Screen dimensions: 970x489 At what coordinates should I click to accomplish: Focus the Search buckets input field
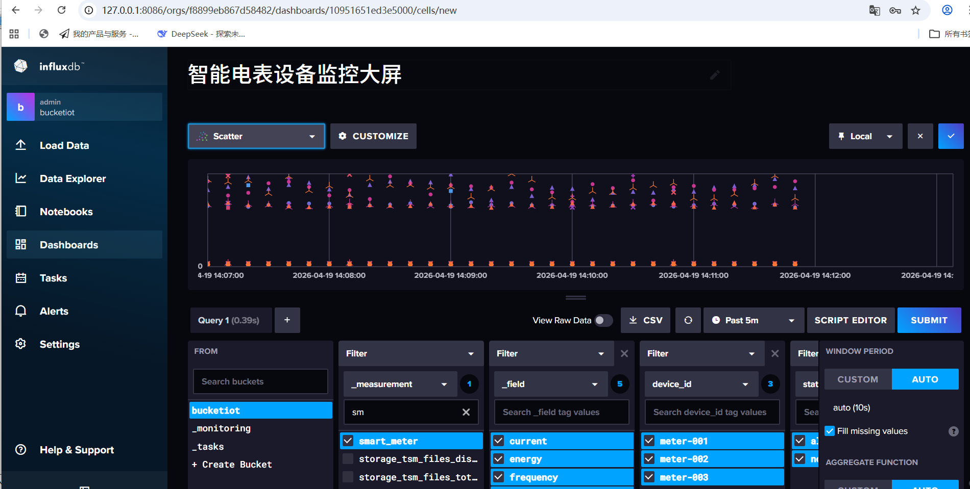pos(260,381)
